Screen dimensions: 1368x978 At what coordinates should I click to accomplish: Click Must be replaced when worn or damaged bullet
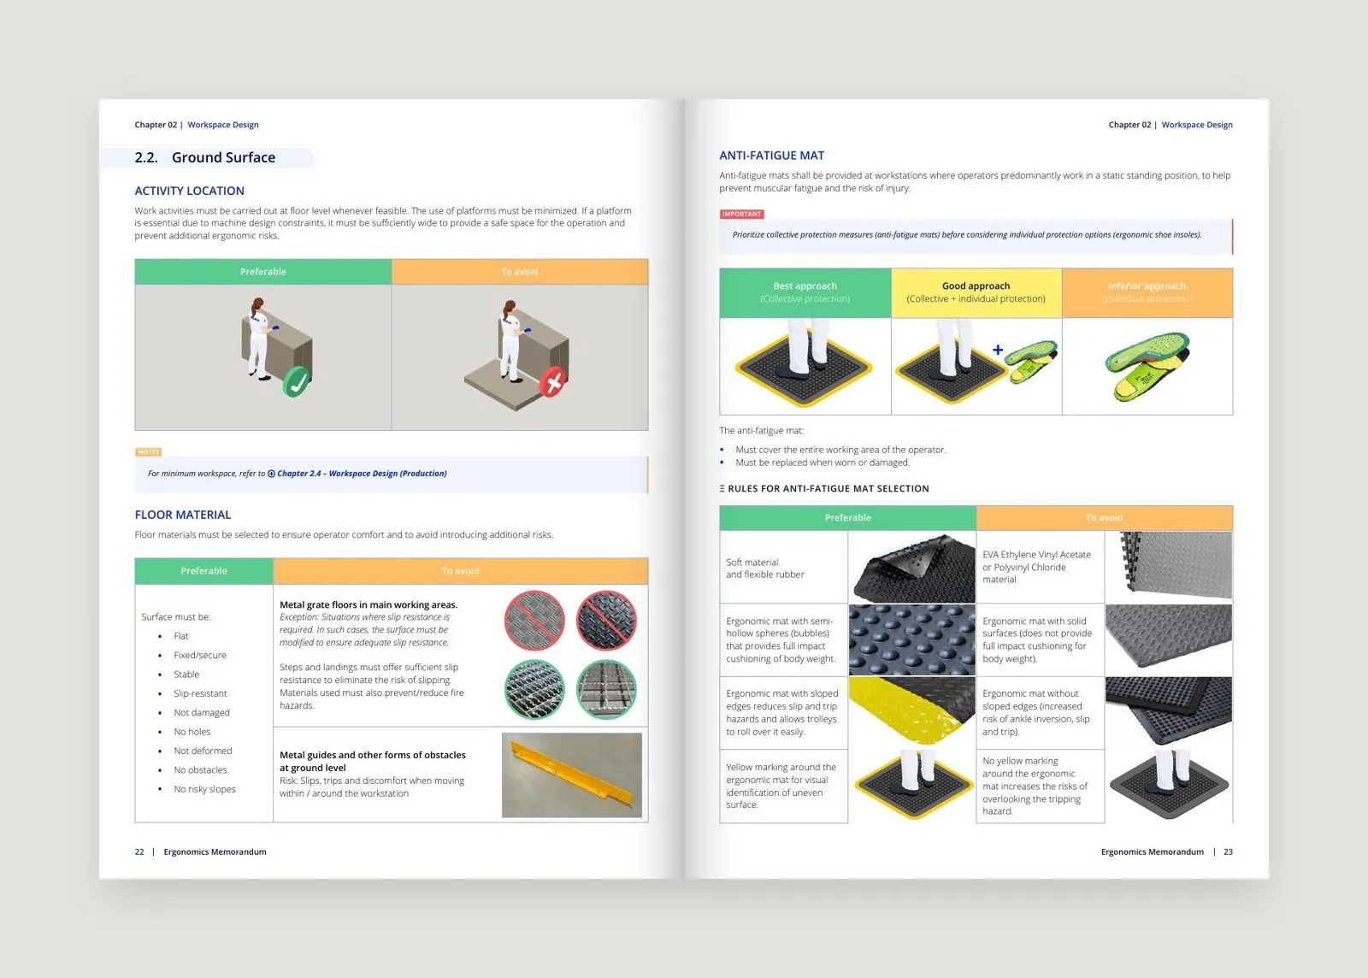(x=823, y=462)
